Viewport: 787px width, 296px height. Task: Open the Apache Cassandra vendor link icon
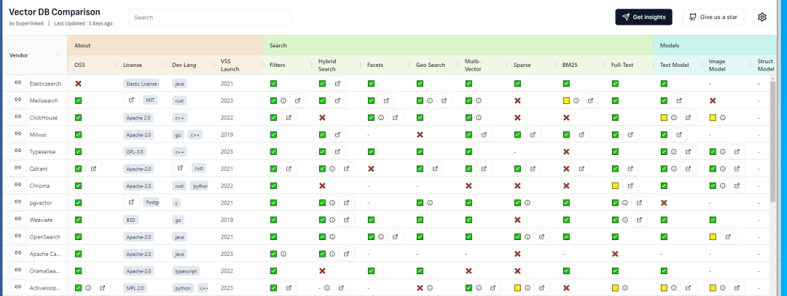tap(17, 253)
